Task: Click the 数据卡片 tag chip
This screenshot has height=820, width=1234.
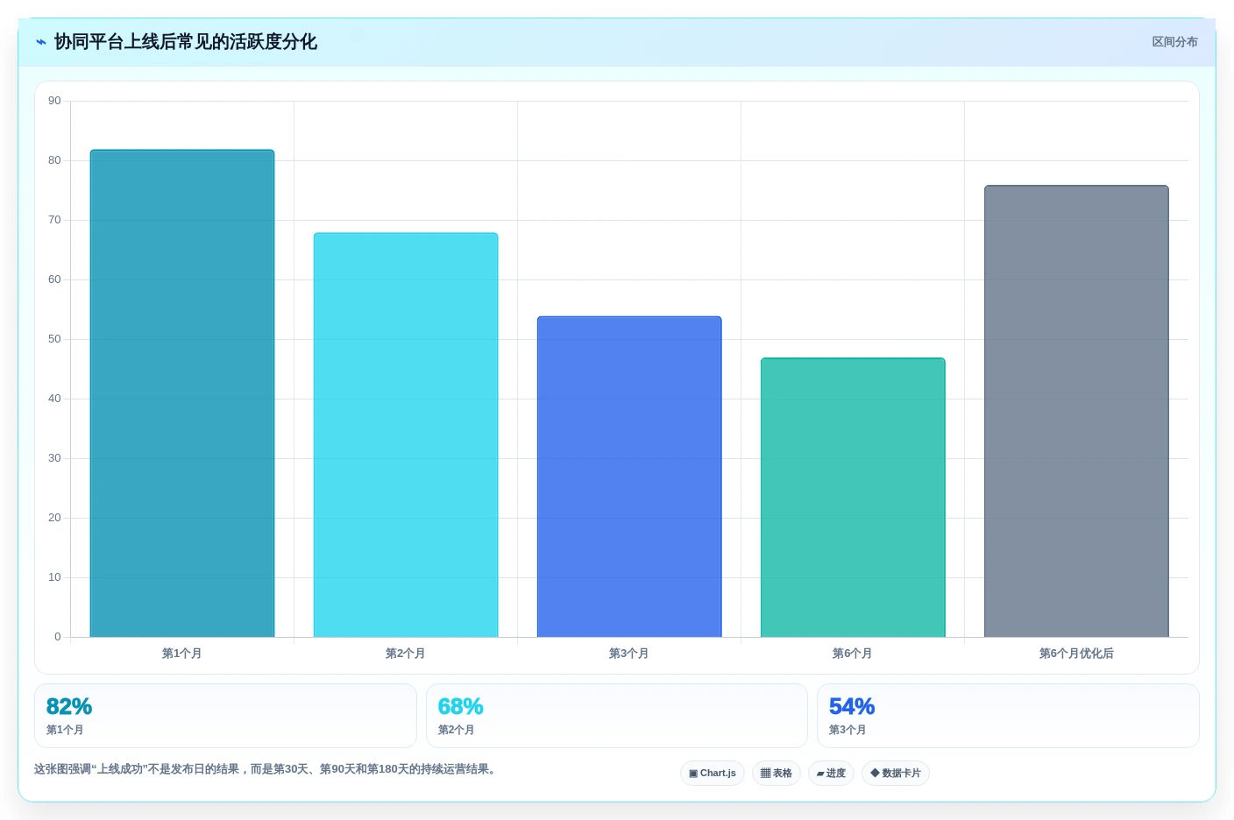Action: point(896,774)
